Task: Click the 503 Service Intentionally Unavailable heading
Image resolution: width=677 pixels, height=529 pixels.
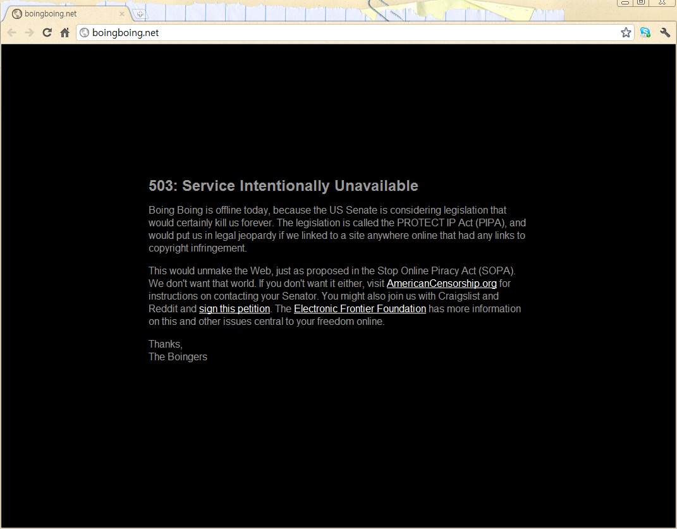Action: coord(283,186)
